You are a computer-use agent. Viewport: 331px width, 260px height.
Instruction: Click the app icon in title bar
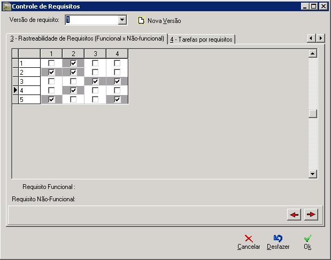point(6,6)
